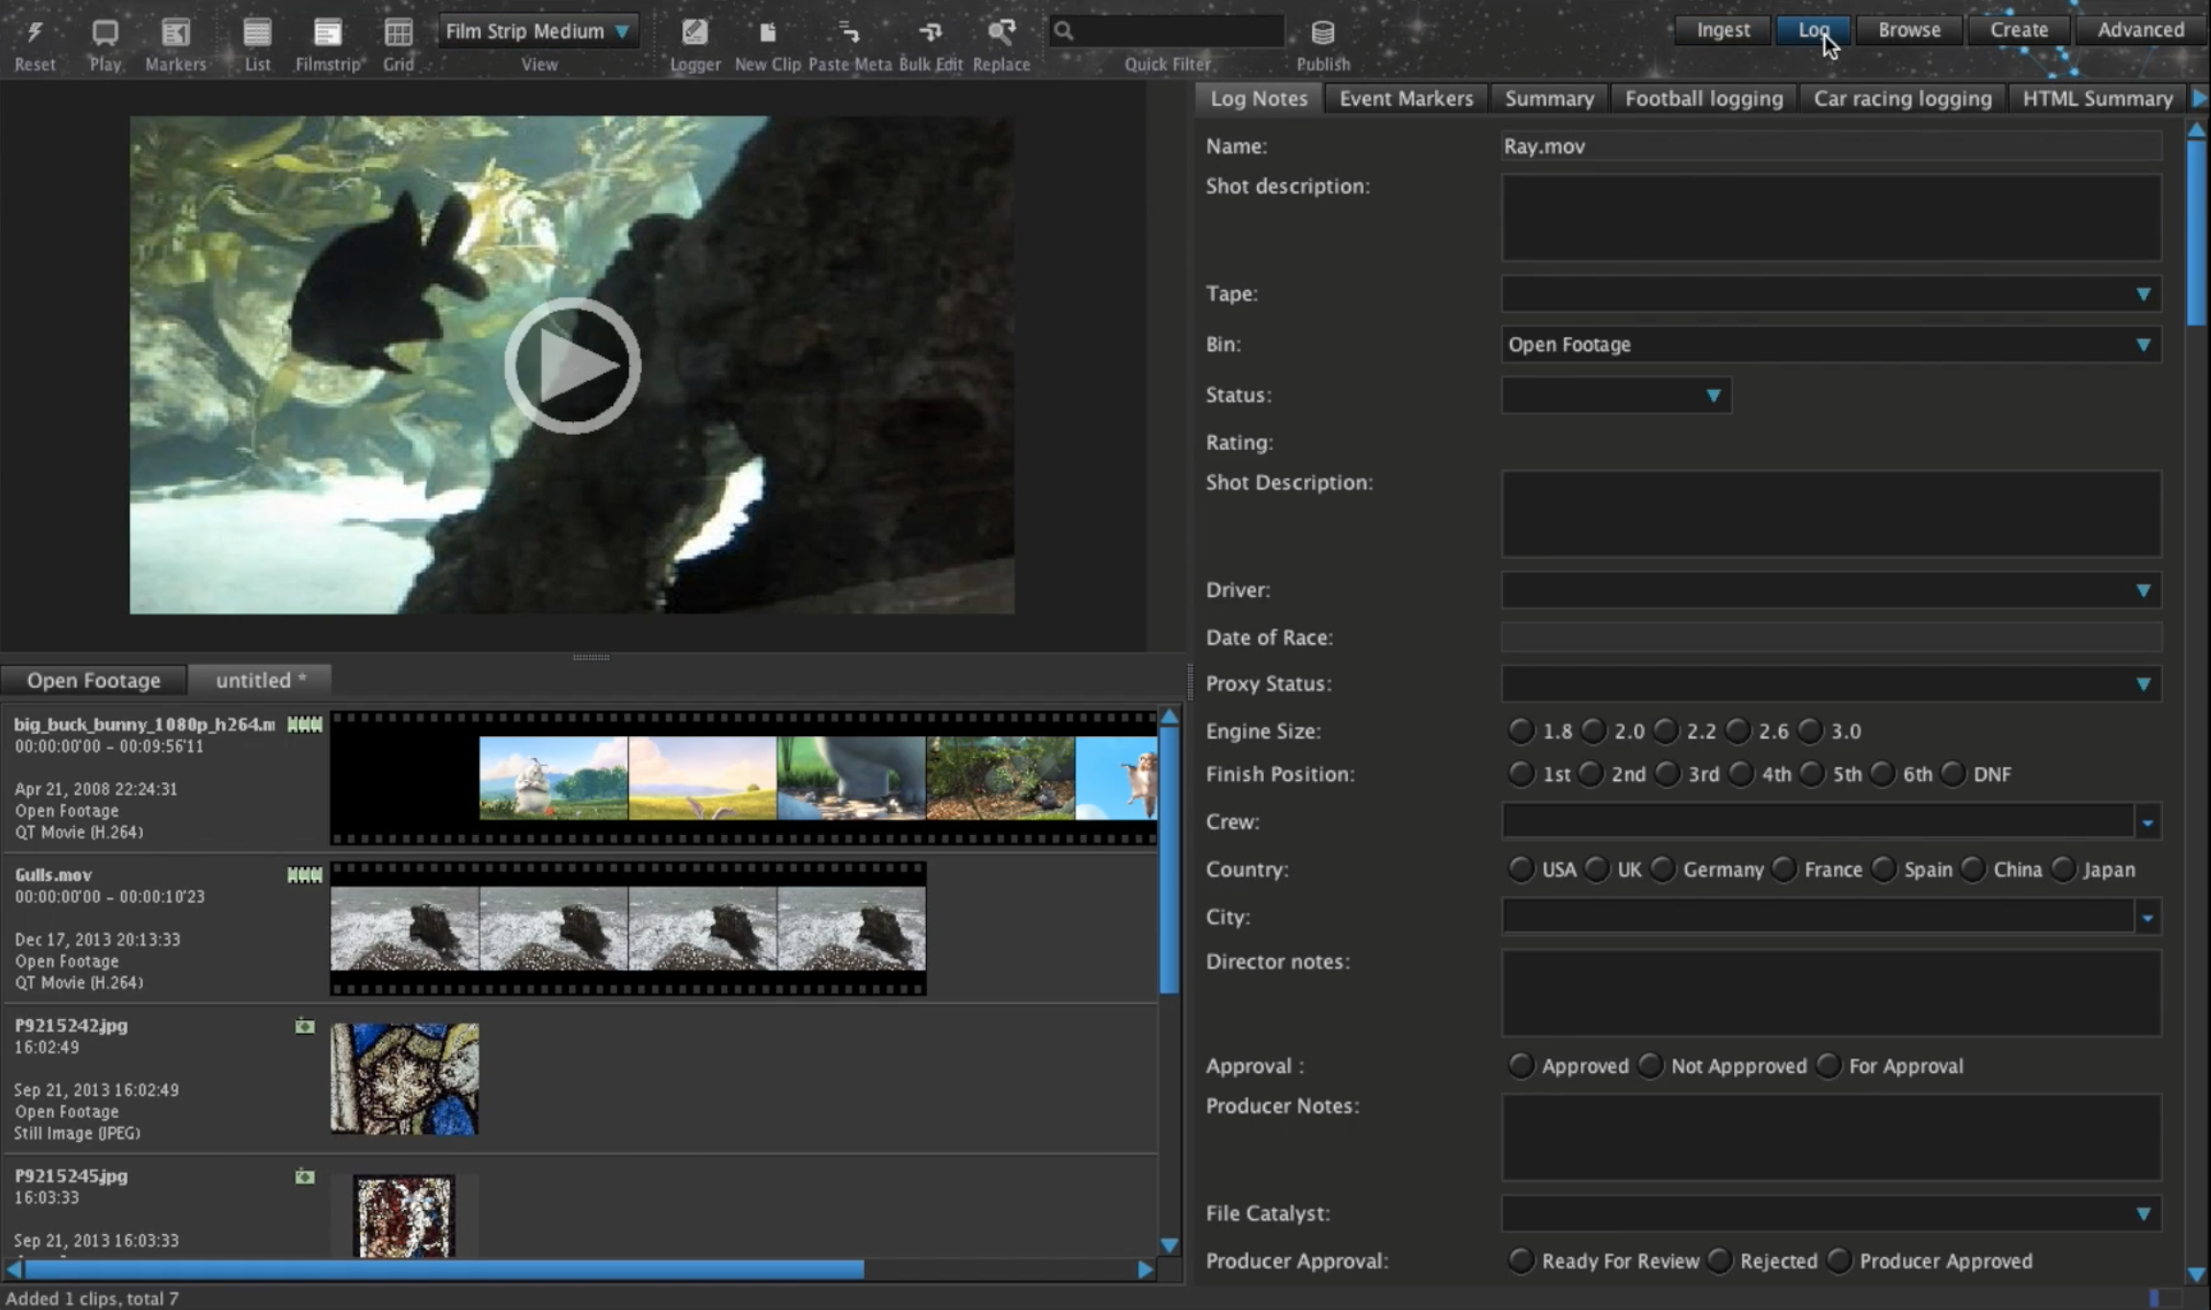Click the clip list horizontal scrollbar
Screen dimensions: 2211x1310
(443, 1270)
